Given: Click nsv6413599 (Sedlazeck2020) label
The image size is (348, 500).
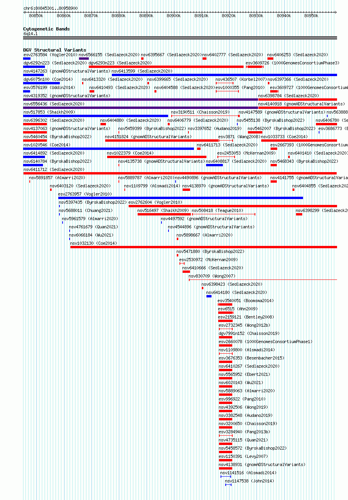Looking at the screenshot, I should point(142,71).
